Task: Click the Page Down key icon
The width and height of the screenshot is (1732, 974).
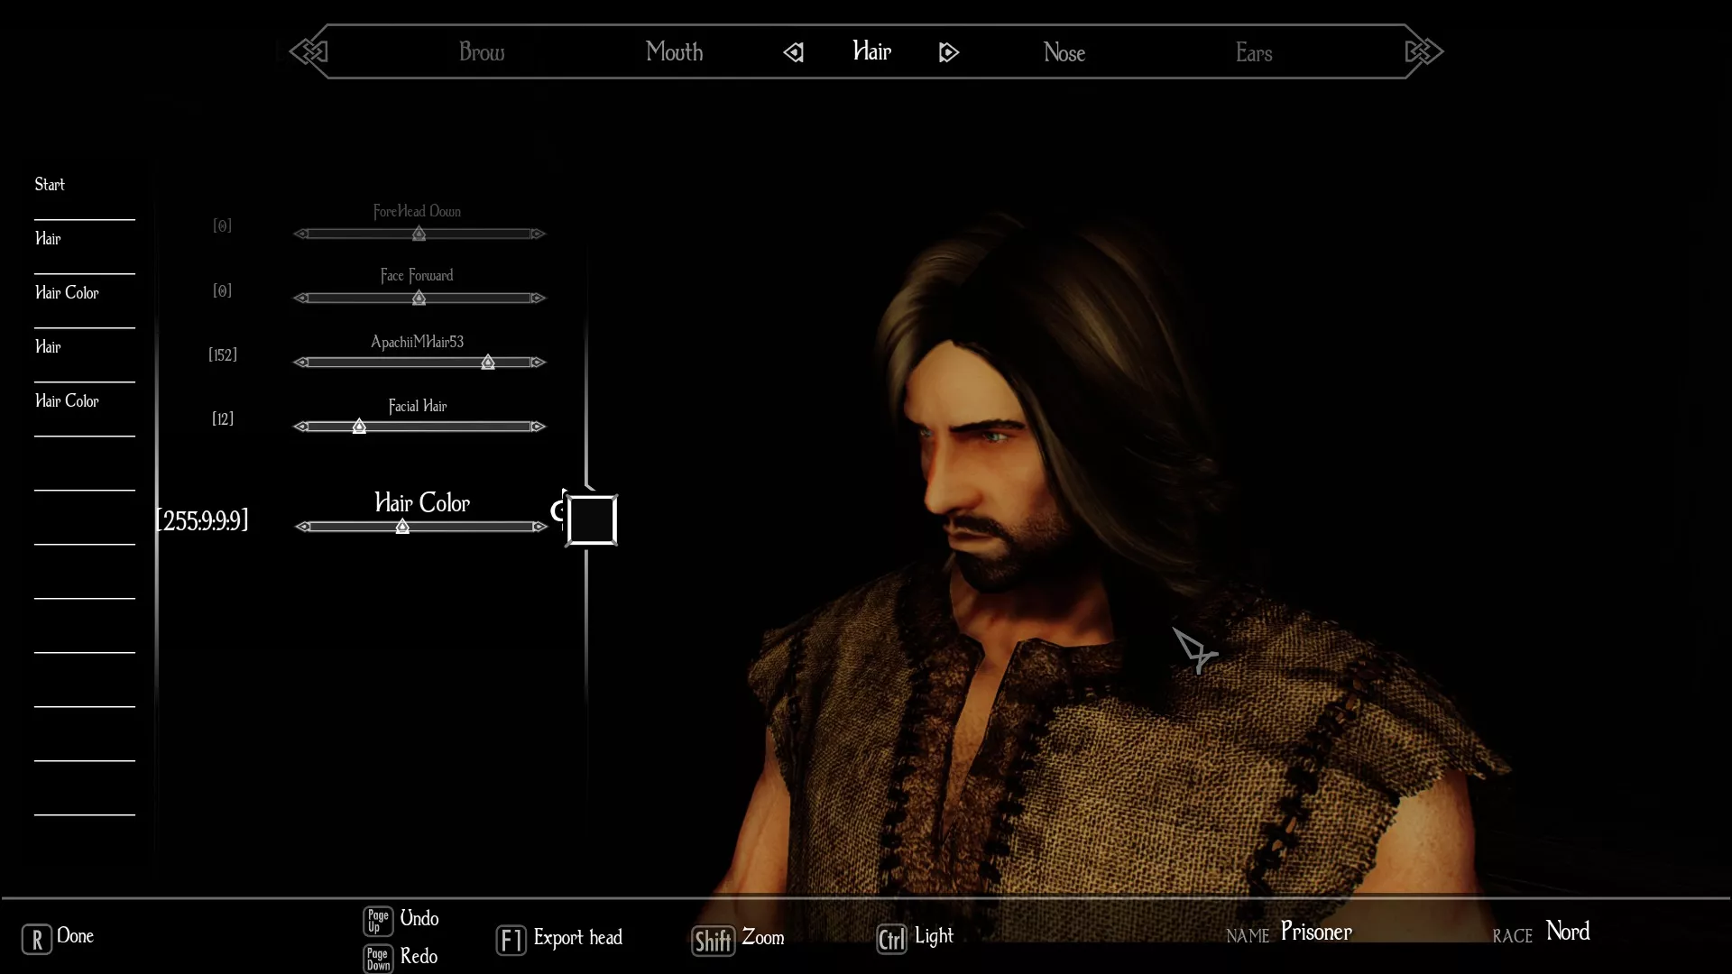Action: 378,959
